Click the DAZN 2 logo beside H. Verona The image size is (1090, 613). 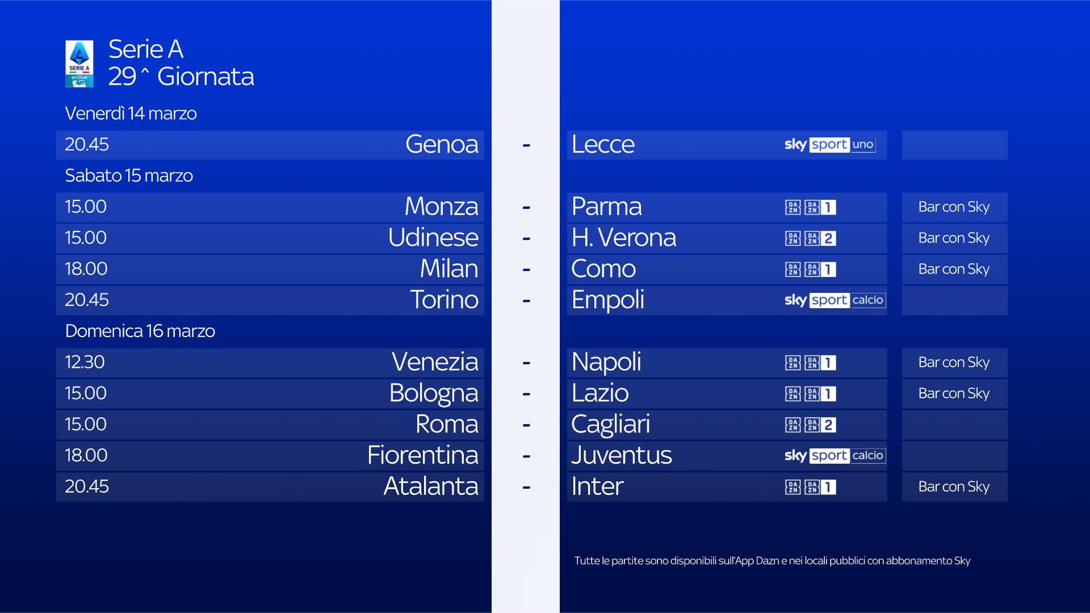point(820,238)
